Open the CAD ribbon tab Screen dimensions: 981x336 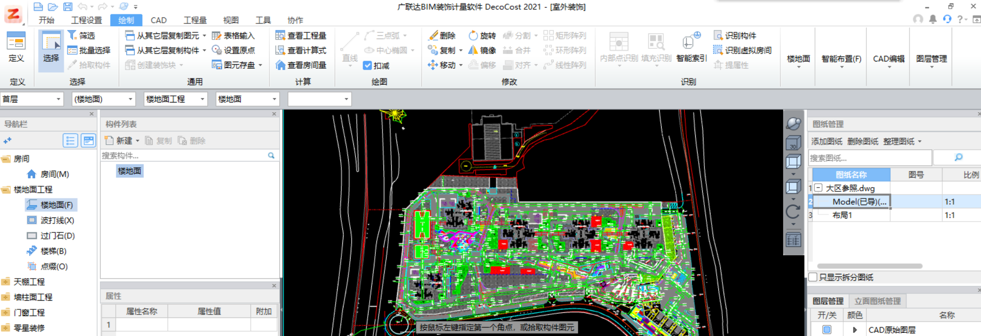coord(158,20)
